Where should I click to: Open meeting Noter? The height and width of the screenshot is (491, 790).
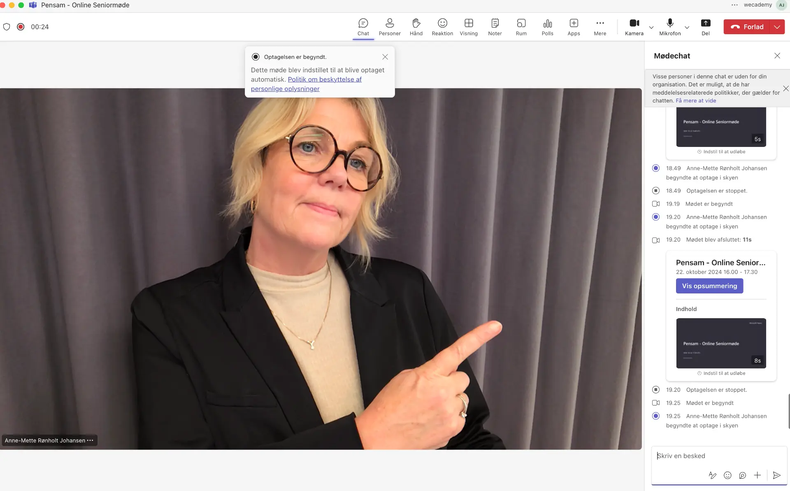495,27
